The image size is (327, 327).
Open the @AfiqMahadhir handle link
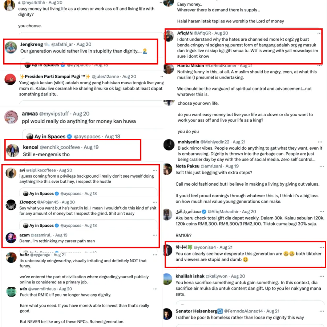pos(223,212)
